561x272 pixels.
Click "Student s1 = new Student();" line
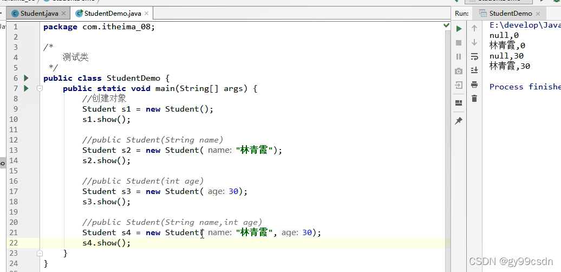(148, 109)
